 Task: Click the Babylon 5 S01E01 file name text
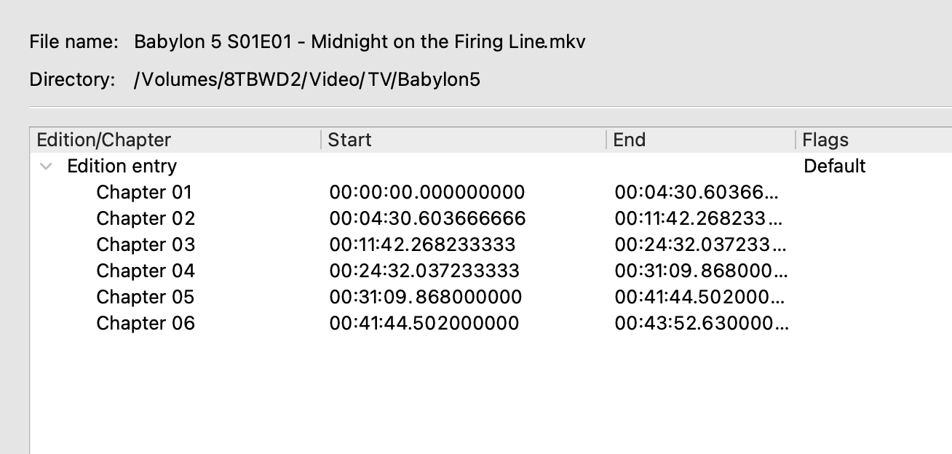click(360, 42)
